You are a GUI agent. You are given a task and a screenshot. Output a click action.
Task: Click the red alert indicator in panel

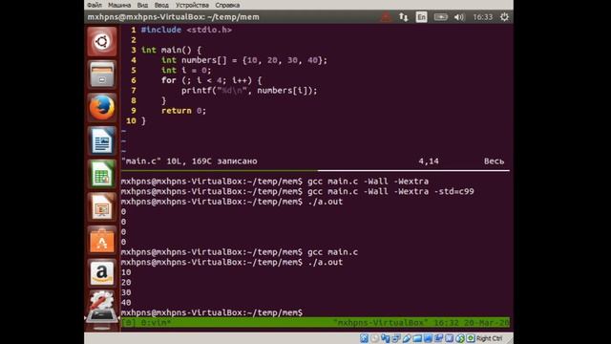point(386,17)
